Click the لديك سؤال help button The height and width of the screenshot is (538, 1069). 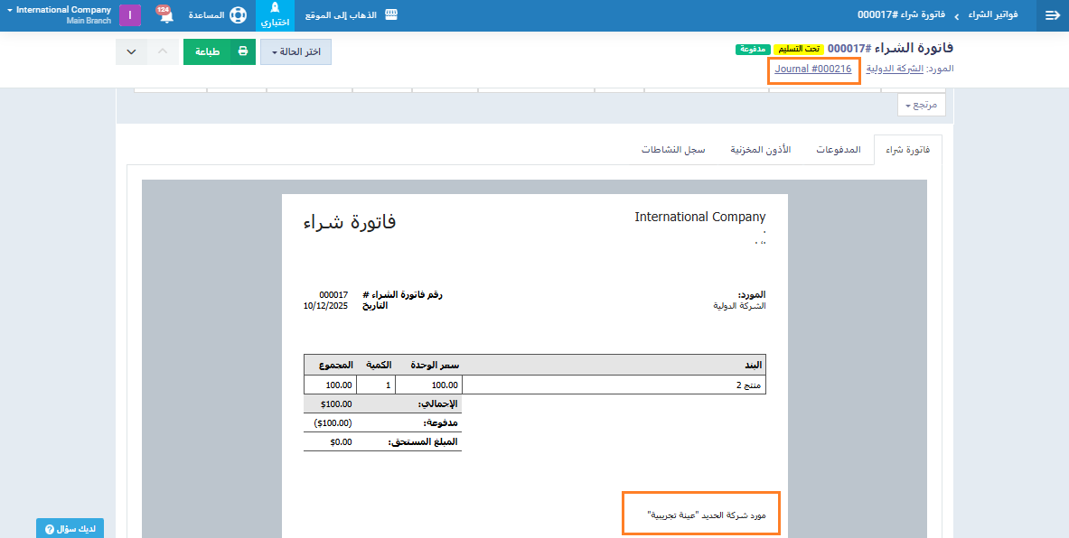point(70,528)
